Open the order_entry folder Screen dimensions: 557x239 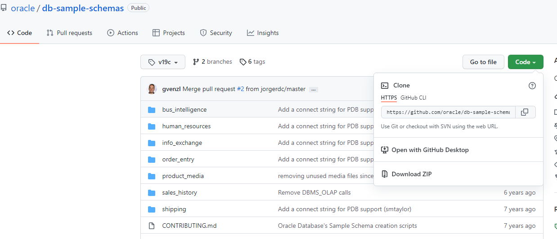[178, 159]
